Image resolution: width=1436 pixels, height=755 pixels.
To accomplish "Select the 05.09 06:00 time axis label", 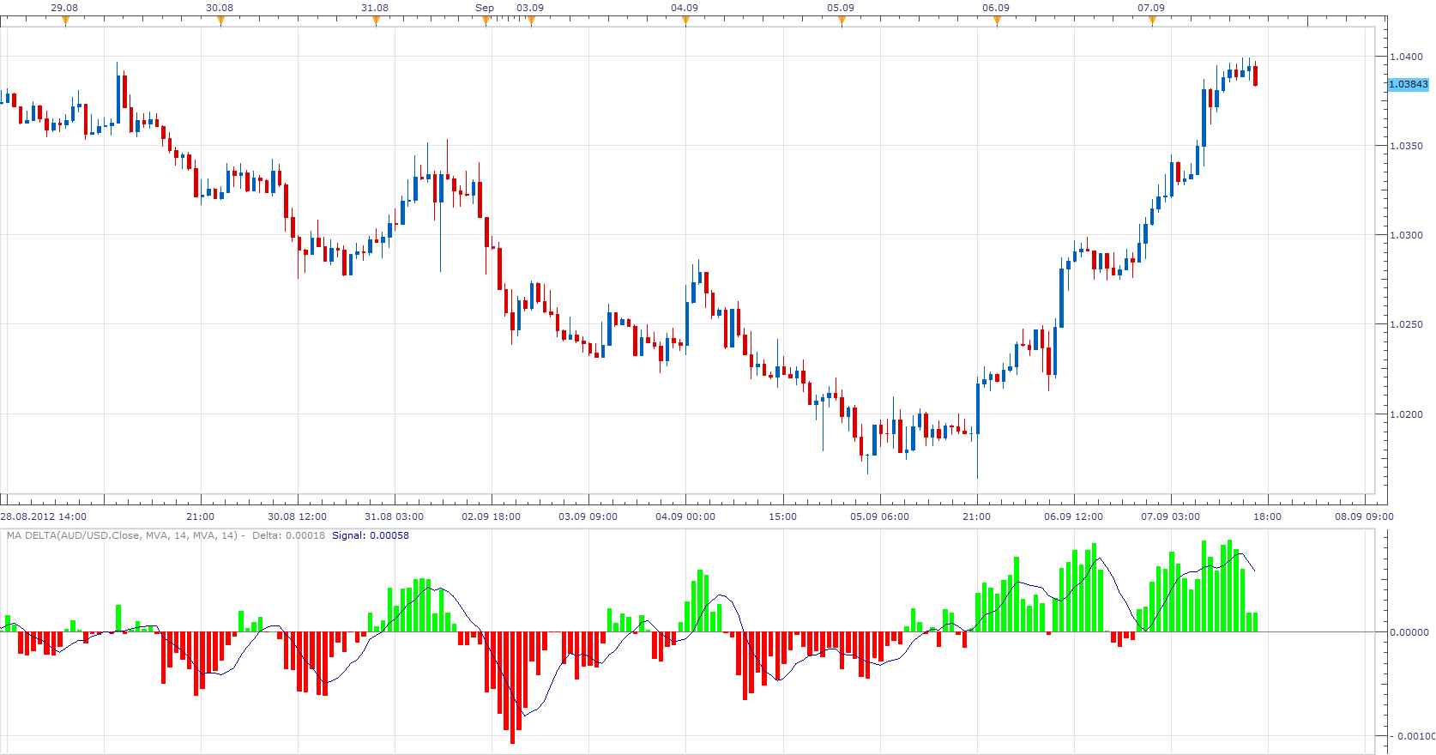I will [880, 516].
